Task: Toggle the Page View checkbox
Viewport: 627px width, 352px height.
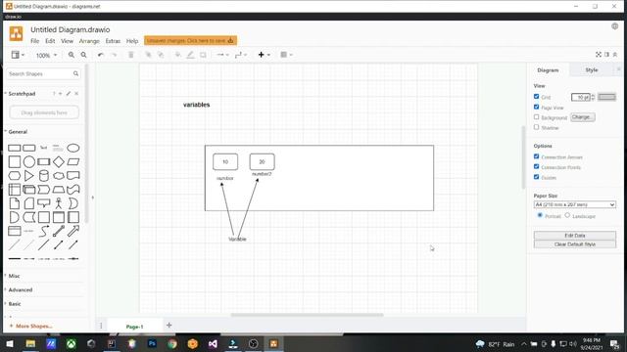Action: click(x=536, y=107)
